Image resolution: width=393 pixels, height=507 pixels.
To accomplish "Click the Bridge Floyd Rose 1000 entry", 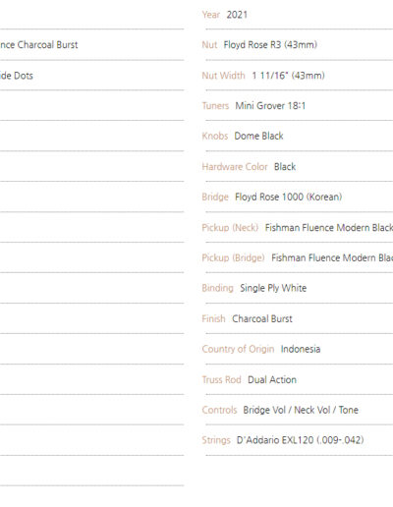I will coord(272,197).
